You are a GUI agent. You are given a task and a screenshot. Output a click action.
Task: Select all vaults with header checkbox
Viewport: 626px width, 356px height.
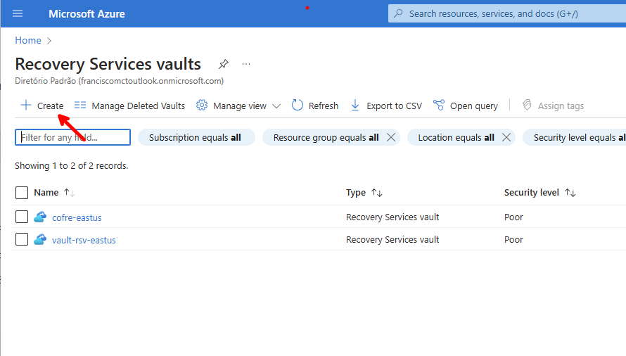click(x=22, y=193)
